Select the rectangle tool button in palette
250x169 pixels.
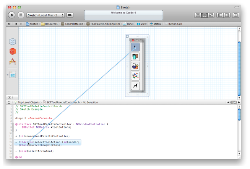tap(135, 57)
